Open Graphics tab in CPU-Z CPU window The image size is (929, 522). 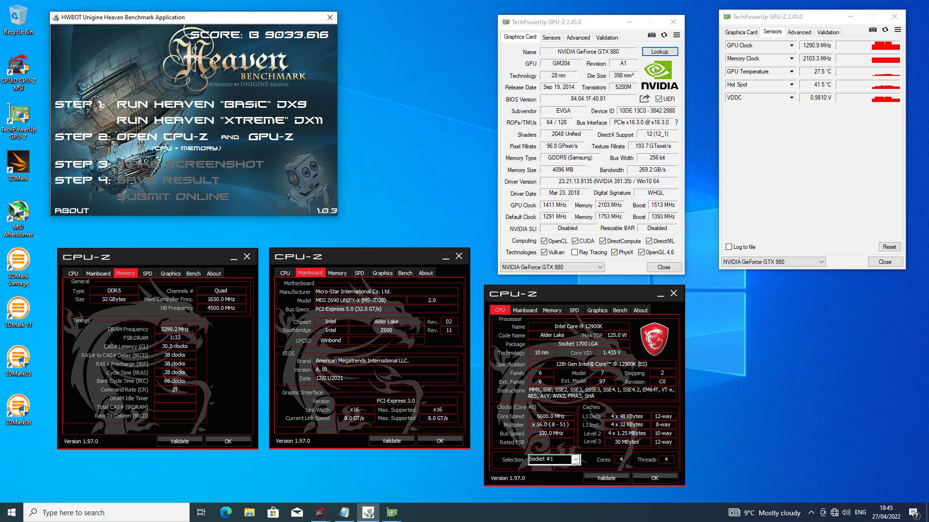pos(597,310)
